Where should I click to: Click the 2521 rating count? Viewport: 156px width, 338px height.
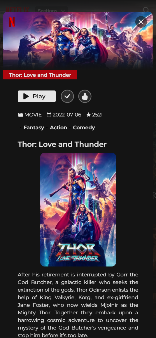(97, 115)
